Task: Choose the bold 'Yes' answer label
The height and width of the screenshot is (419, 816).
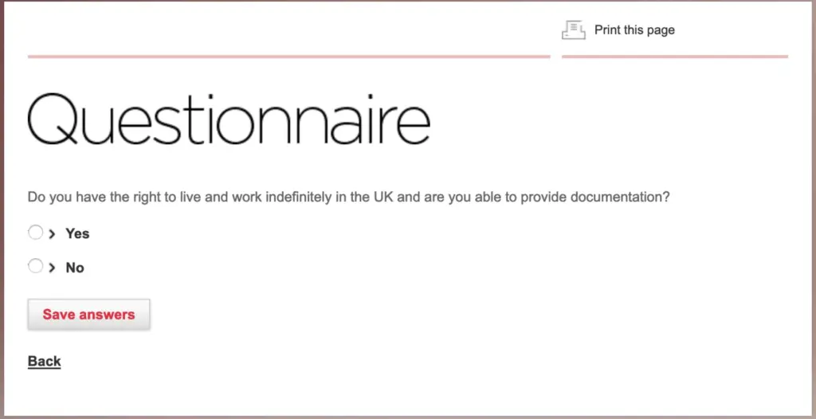Action: (x=77, y=233)
